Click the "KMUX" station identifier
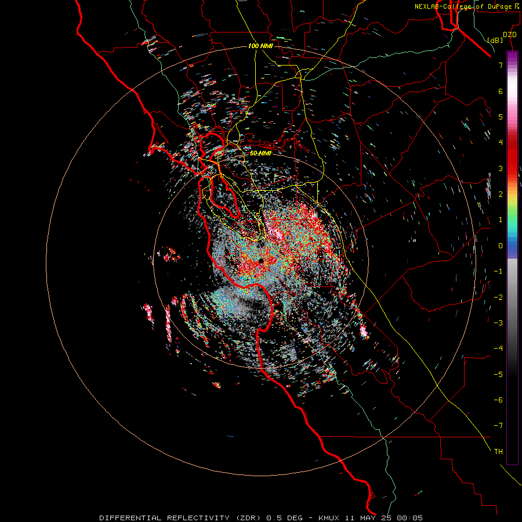Image resolution: width=522 pixels, height=522 pixels. tap(329, 518)
